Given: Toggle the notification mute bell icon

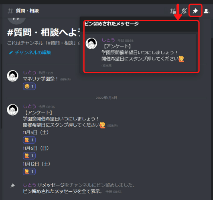Looking at the screenshot, I should click(184, 11).
